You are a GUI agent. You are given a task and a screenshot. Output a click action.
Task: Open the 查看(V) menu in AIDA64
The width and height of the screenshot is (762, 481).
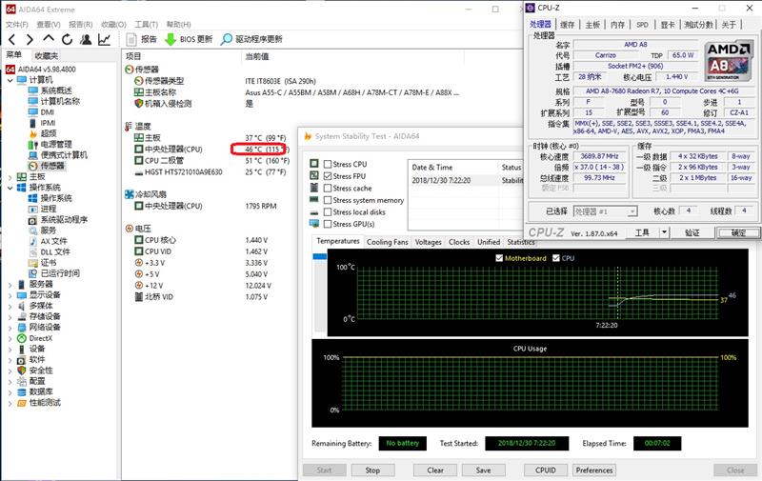click(49, 25)
